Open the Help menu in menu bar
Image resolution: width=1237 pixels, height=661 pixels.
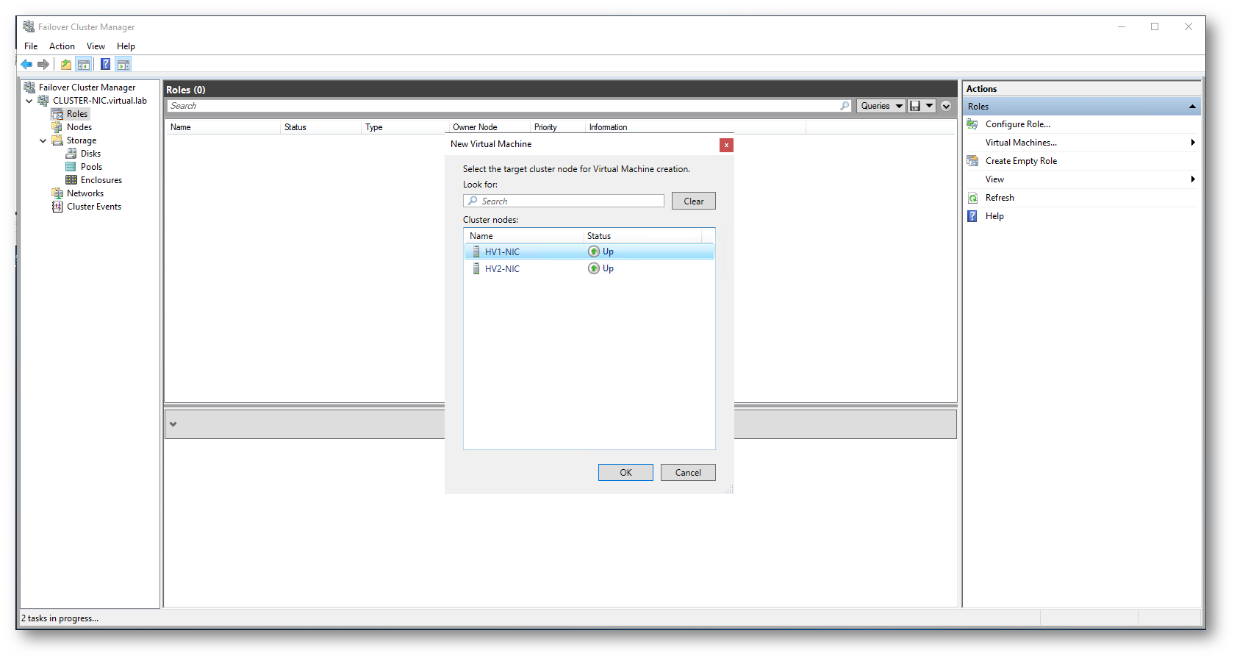126,46
